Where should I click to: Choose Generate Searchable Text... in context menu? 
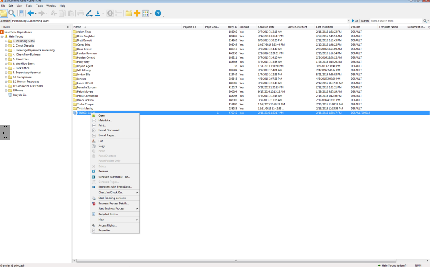pos(114,177)
